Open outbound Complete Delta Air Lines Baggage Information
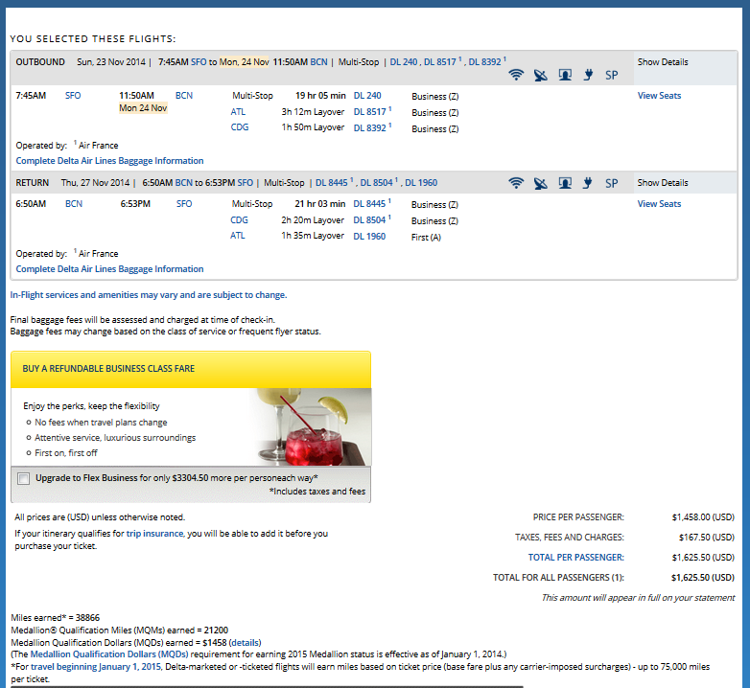Image resolution: width=750 pixels, height=688 pixels. [x=109, y=161]
